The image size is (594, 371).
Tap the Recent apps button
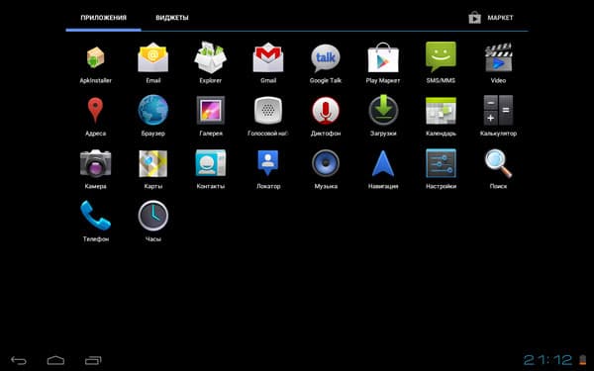(93, 360)
